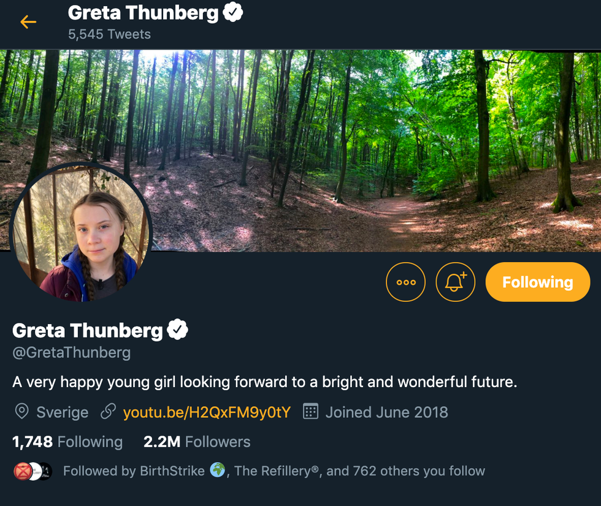Click the mutual follower avatars
The image size is (601, 506).
pyautogui.click(x=33, y=471)
